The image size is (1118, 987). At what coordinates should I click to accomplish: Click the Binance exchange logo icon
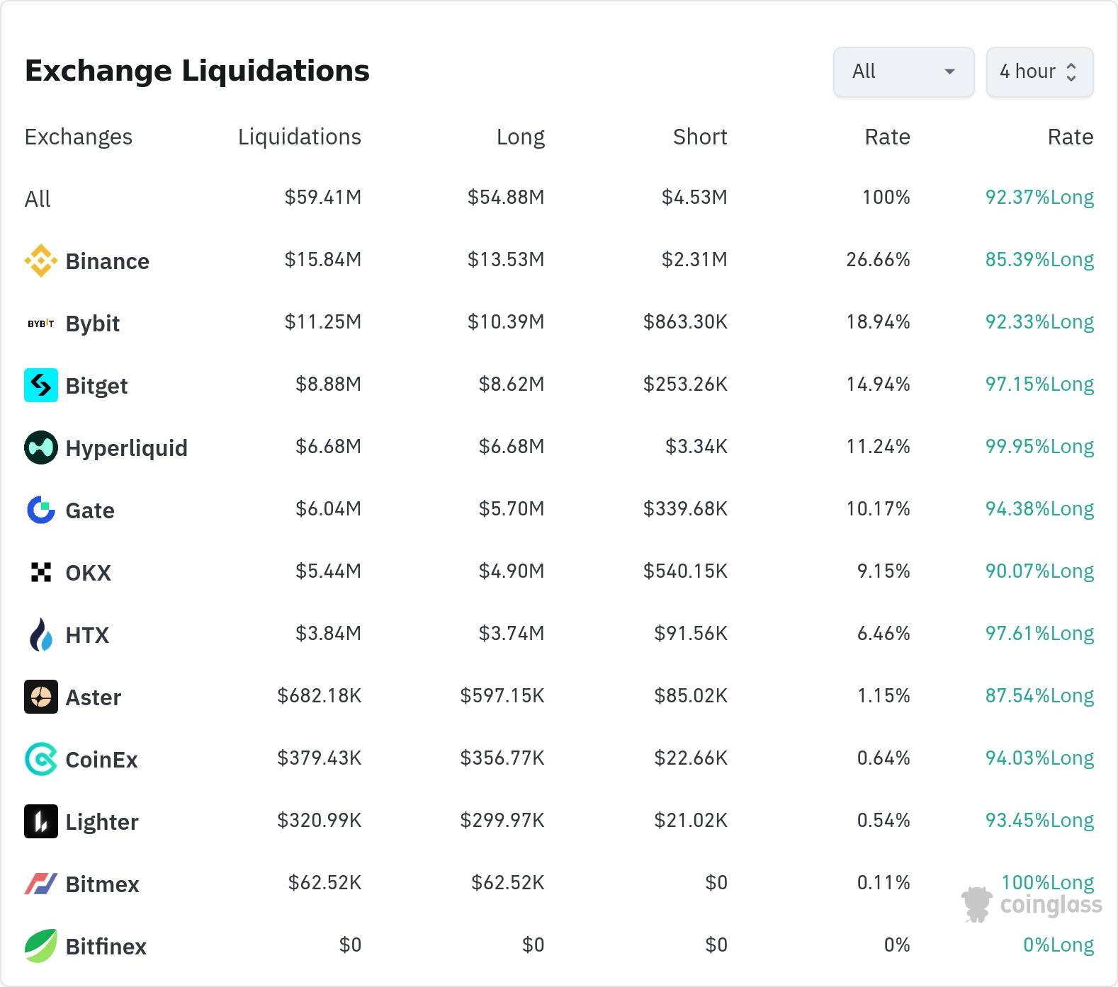[x=41, y=261]
